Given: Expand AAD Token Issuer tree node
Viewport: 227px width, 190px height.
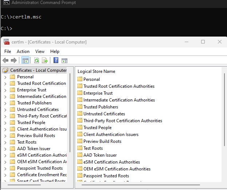Looking at the screenshot, I should [5, 149].
